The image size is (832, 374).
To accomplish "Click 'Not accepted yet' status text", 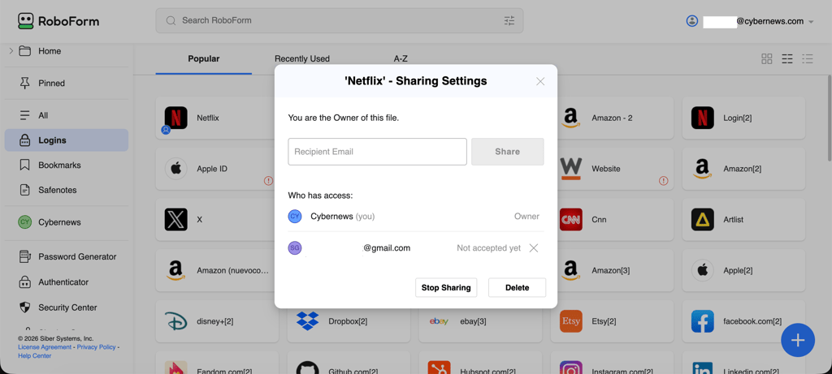I will (x=488, y=248).
